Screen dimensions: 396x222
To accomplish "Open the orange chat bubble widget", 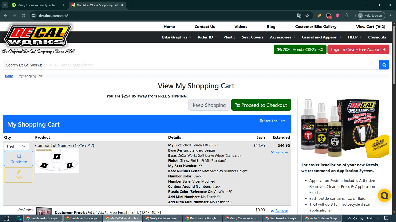I will (x=384, y=195).
